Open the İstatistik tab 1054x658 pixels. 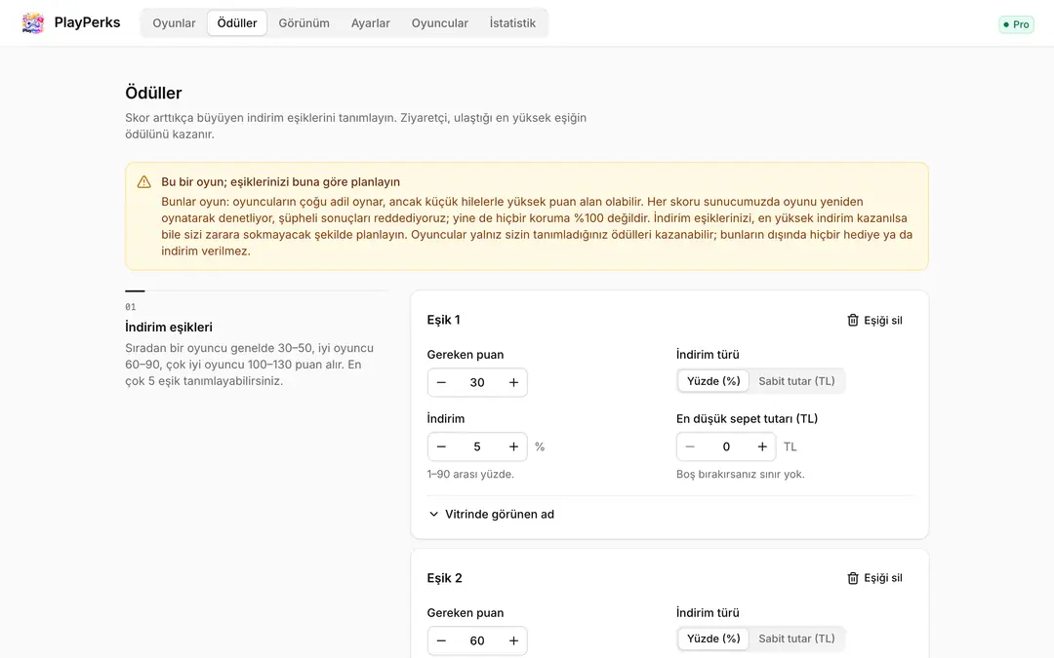click(x=512, y=22)
